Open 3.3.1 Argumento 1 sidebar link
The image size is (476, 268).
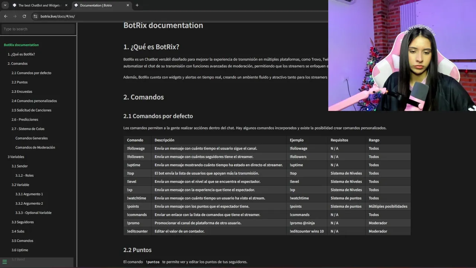(x=29, y=194)
